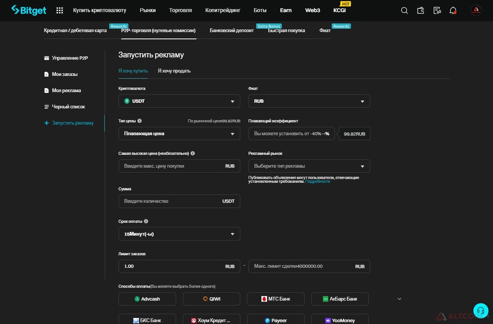Open the support headset chat button

pyautogui.click(x=481, y=311)
